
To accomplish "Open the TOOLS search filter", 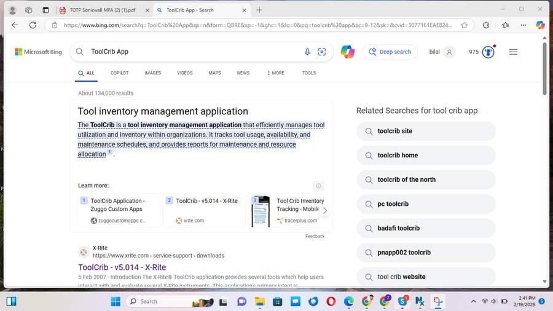I will point(308,73).
